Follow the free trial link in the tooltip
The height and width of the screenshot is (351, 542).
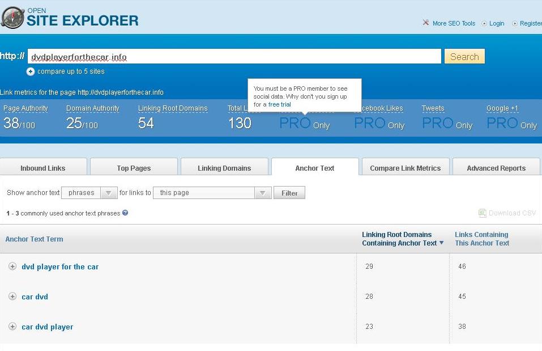279,104
